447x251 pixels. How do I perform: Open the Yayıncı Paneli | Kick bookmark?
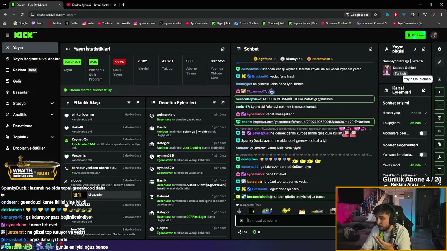302,23
